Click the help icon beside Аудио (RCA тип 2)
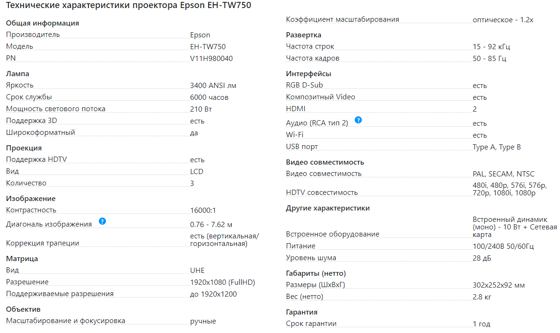This screenshot has height=333, width=560. 358,120
